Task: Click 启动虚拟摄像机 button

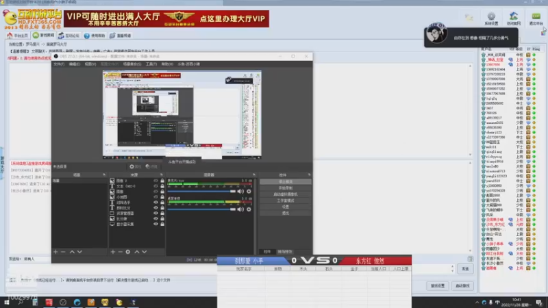Action: click(286, 194)
